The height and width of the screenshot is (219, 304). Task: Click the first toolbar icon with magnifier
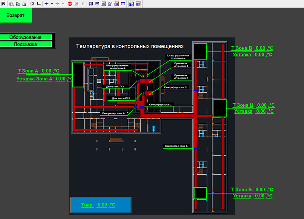(3, 4)
